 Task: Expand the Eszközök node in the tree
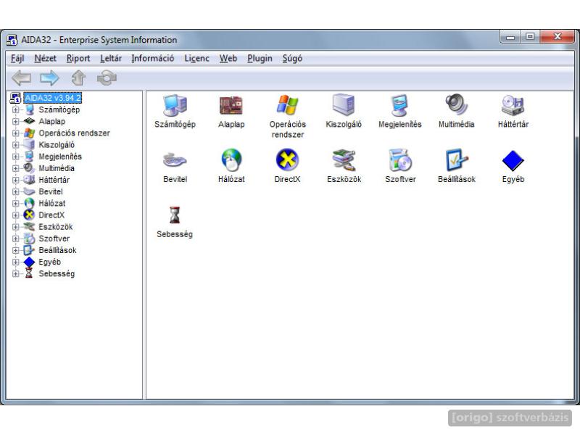coord(15,227)
